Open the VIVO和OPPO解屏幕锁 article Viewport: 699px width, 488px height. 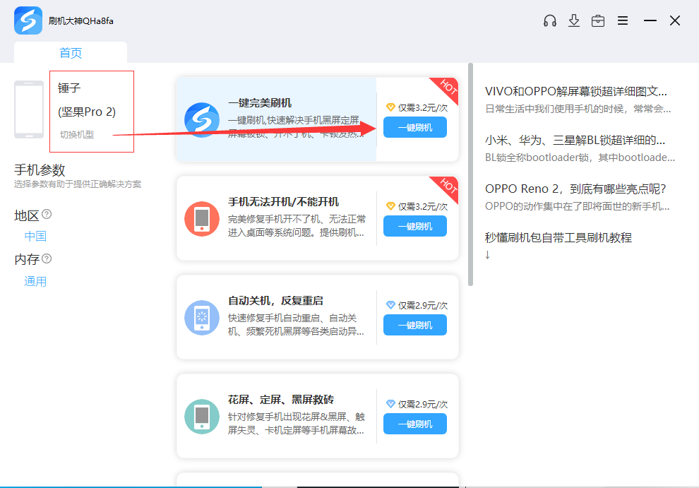point(575,91)
